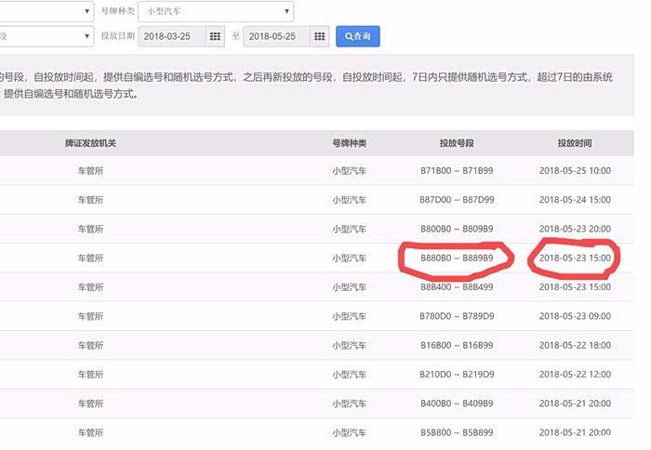This screenshot has height=450, width=651.
Task: Click the release time 2018-05-24 15:00
Action: point(575,200)
